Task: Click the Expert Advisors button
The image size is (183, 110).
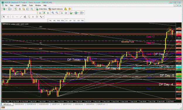Action: (56, 9)
